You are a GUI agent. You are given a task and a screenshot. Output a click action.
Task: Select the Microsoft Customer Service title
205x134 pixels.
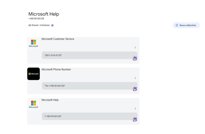58,39
